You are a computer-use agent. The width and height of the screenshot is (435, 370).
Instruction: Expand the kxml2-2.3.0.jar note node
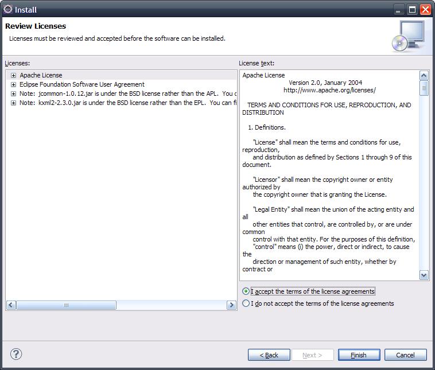pos(13,103)
